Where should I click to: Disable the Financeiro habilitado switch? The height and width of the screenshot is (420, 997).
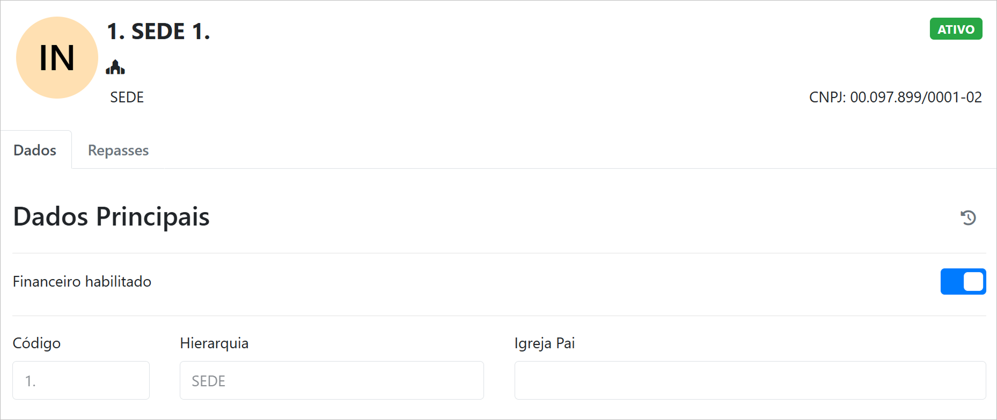click(x=963, y=282)
